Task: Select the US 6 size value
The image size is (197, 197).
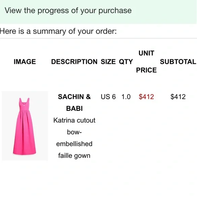Action: 108,97
